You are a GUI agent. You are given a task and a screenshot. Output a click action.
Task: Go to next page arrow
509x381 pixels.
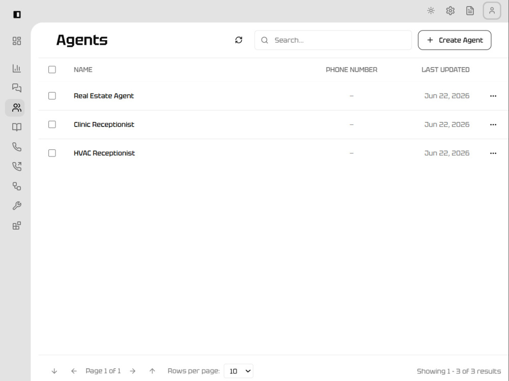(x=132, y=371)
